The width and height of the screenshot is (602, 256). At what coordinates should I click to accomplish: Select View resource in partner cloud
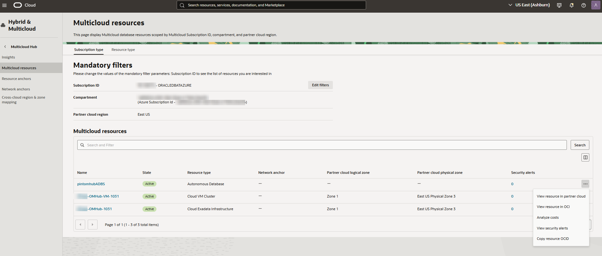point(561,196)
